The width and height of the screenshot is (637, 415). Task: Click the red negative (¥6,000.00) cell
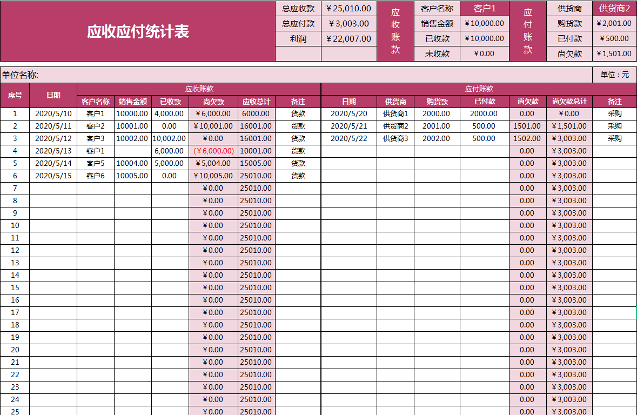(213, 151)
